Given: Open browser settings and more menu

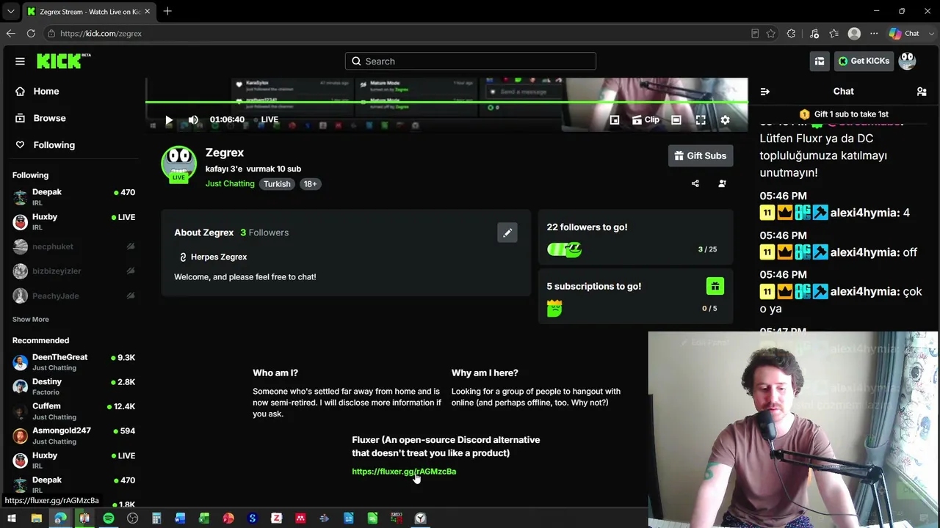Looking at the screenshot, I should tap(874, 34).
